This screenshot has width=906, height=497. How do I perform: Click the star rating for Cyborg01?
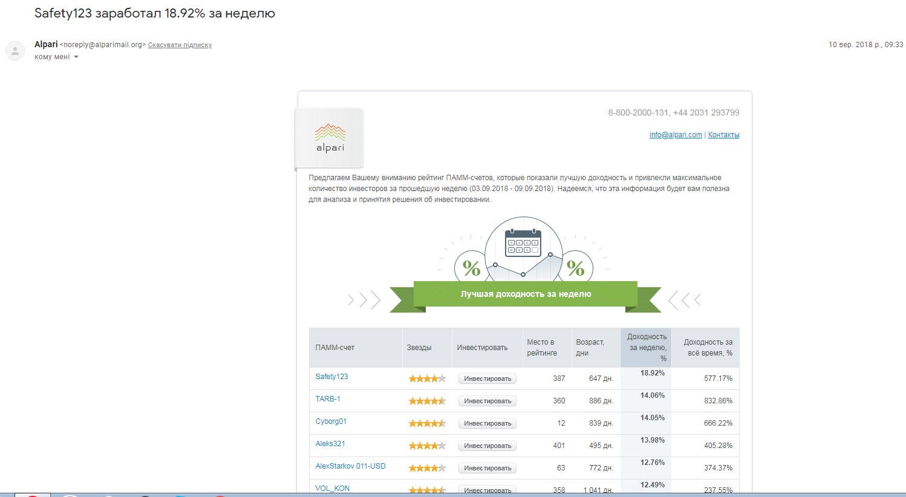427,423
